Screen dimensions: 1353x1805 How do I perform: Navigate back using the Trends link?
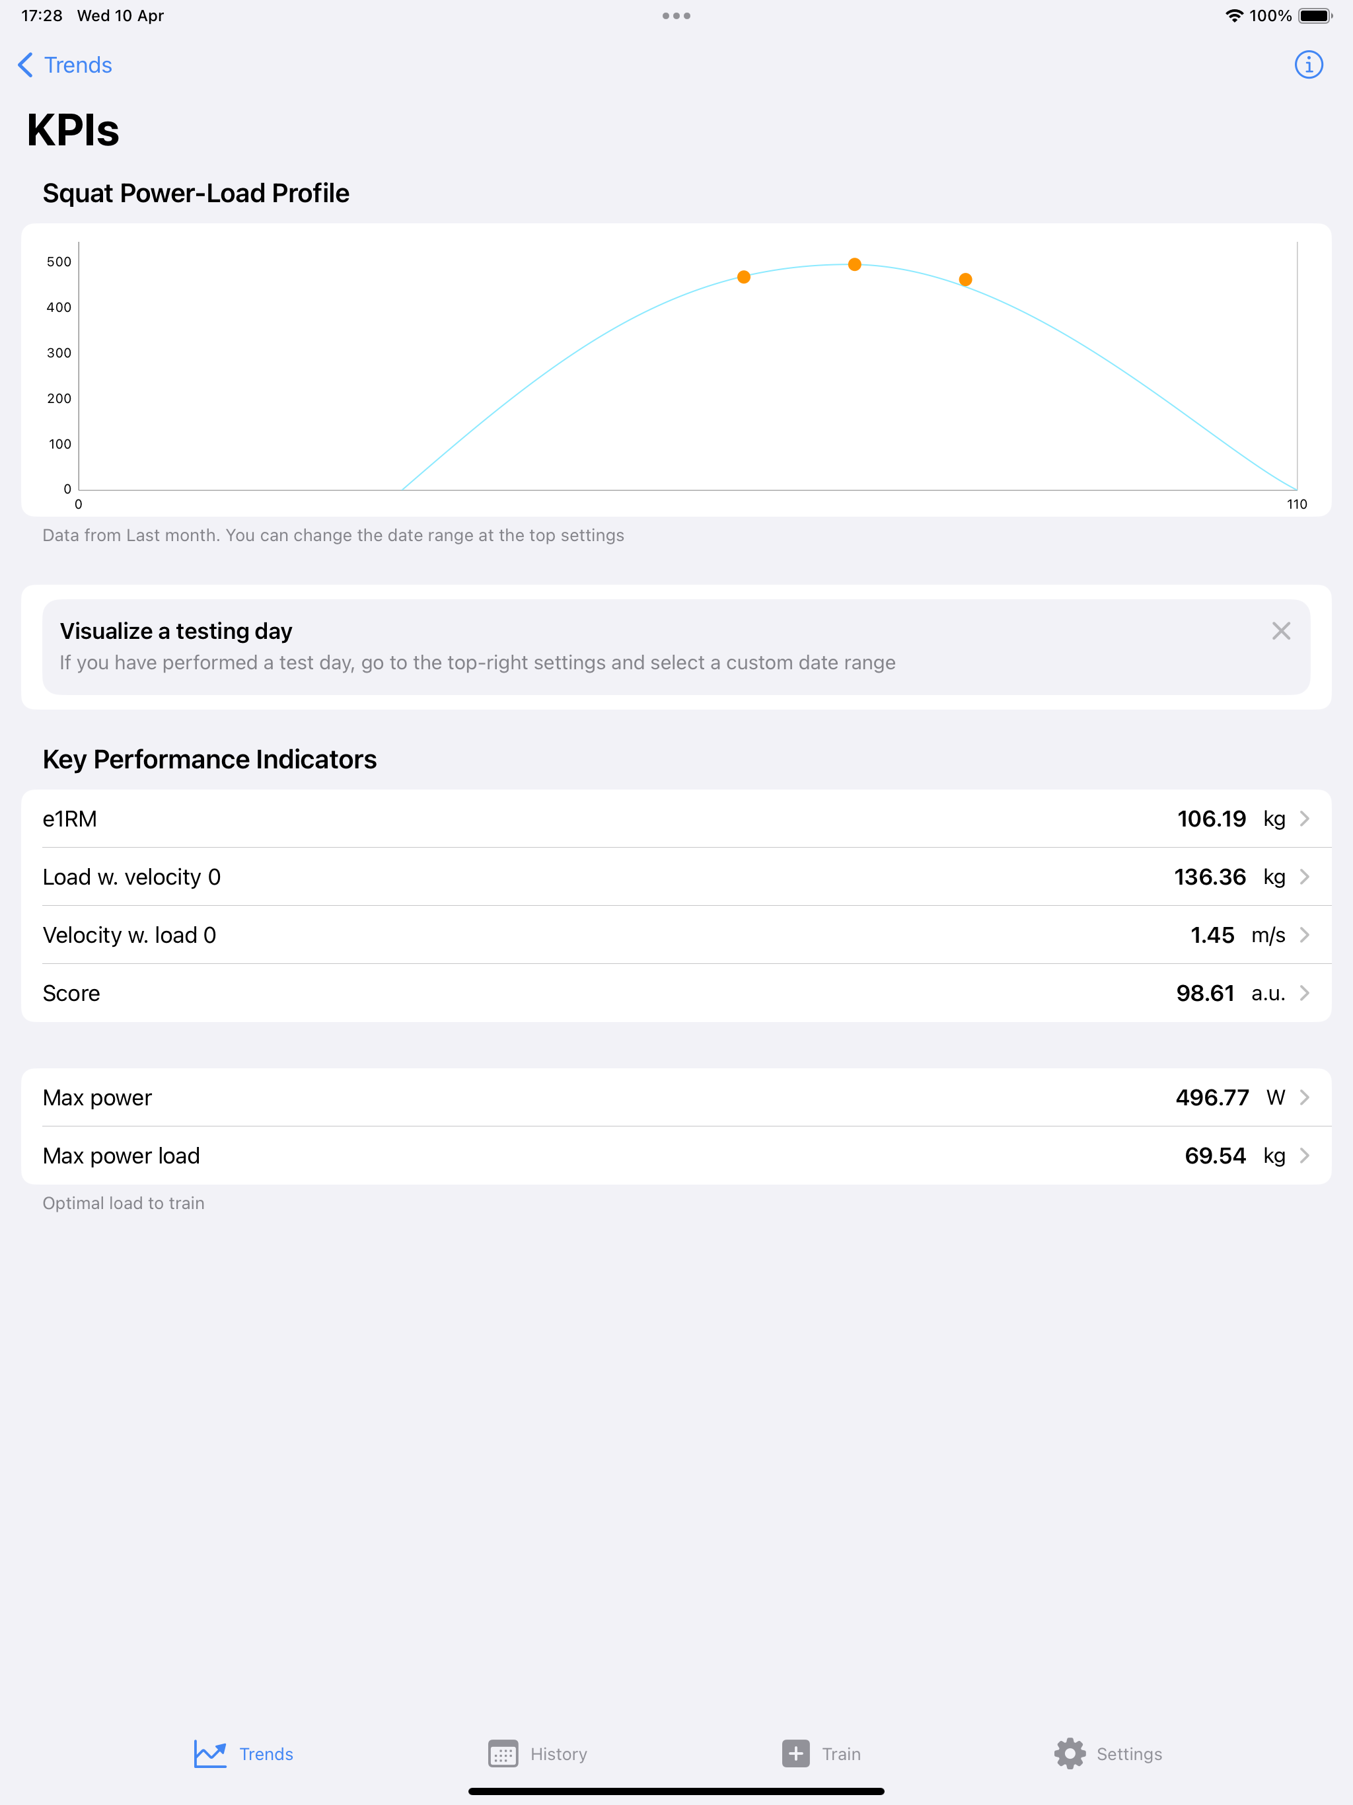tap(77, 65)
